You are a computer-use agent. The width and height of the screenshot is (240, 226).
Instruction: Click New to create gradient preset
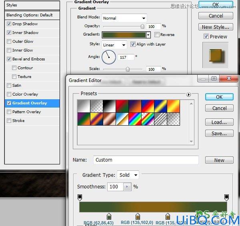(219, 160)
